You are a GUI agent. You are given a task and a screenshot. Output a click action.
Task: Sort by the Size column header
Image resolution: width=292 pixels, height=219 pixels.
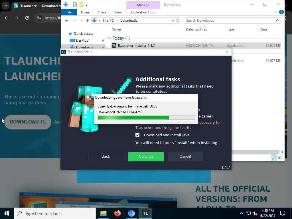264,29
